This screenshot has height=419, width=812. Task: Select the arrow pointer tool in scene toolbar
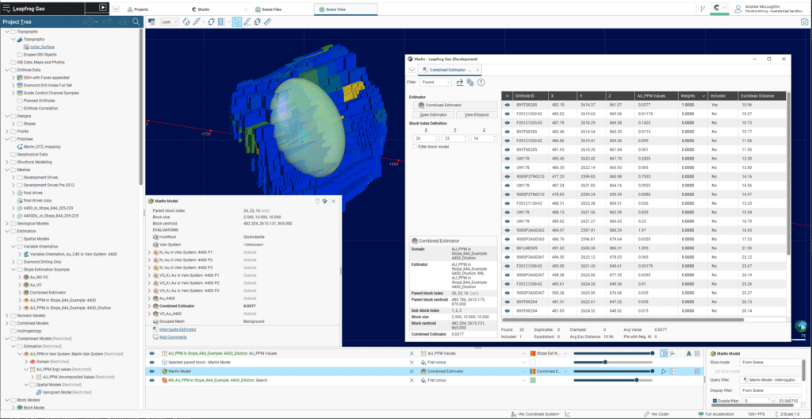pyautogui.click(x=236, y=21)
